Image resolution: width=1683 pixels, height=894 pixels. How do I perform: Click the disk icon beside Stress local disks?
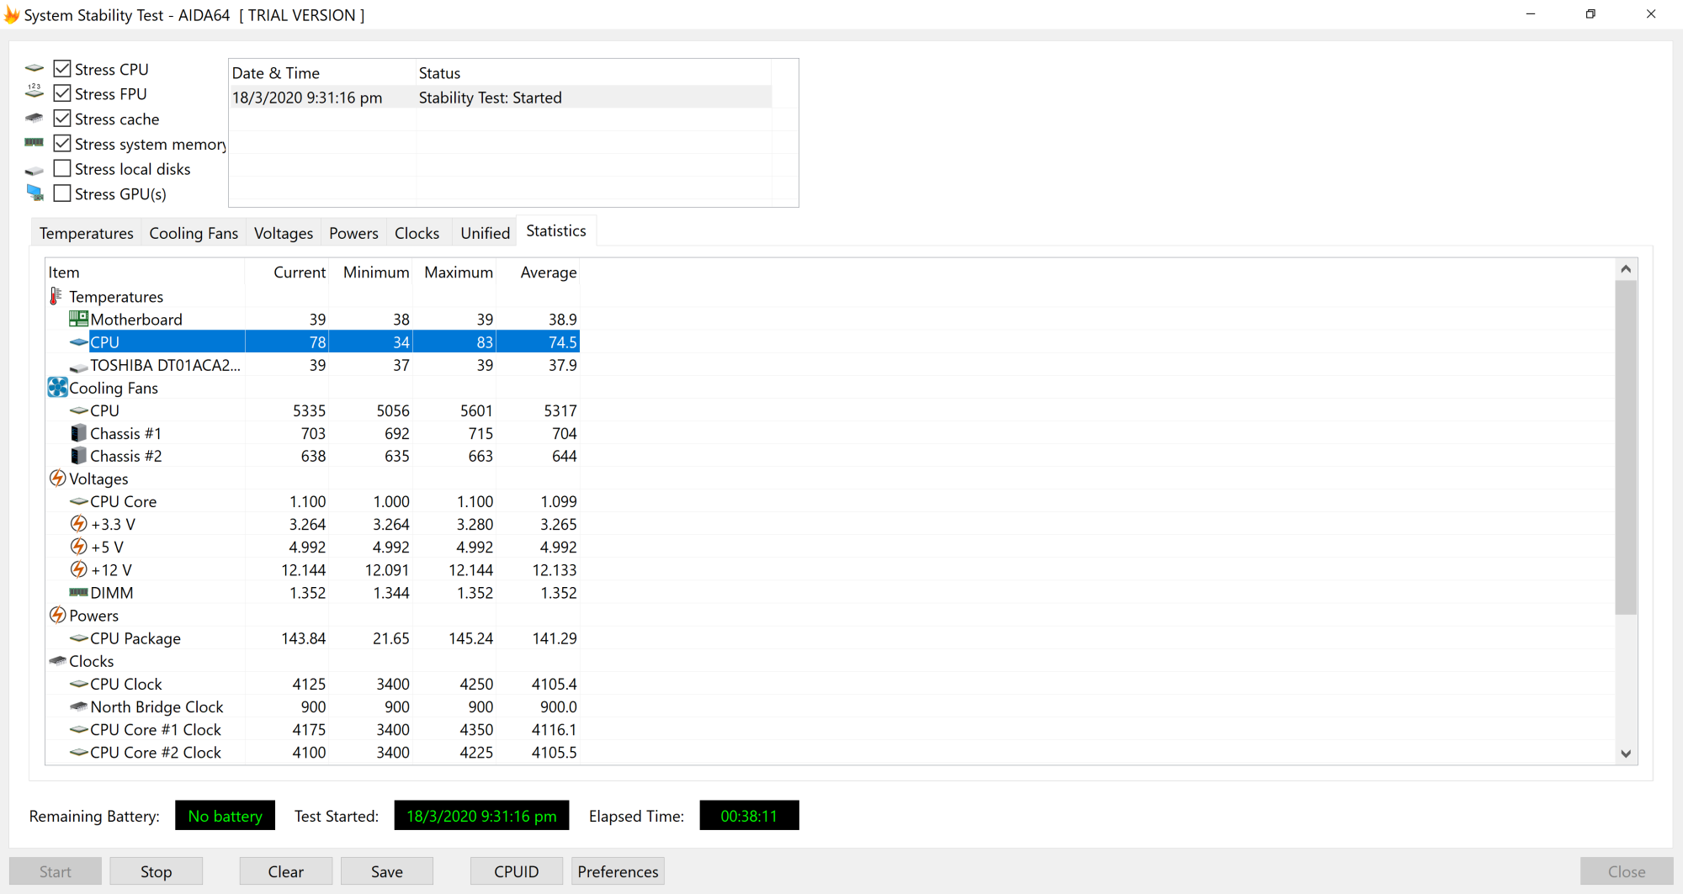[35, 171]
